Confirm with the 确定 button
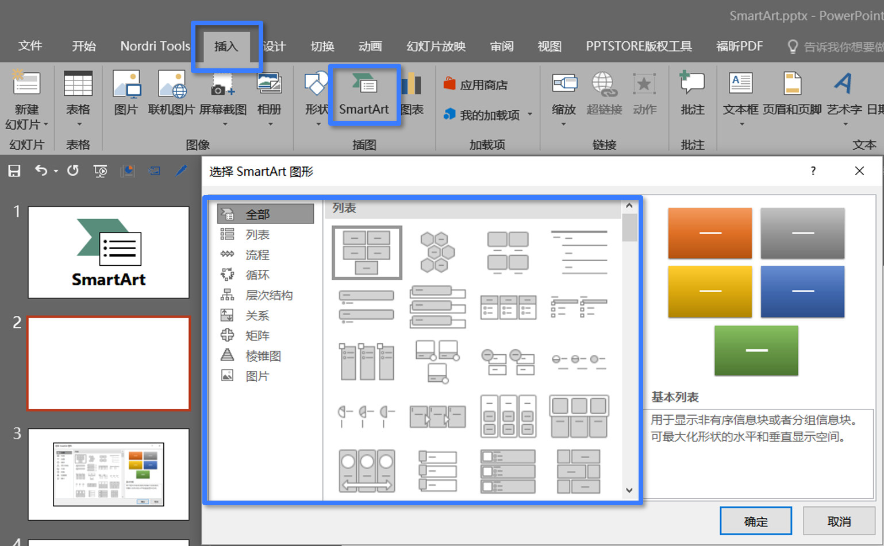This screenshot has height=546, width=884. [x=755, y=521]
